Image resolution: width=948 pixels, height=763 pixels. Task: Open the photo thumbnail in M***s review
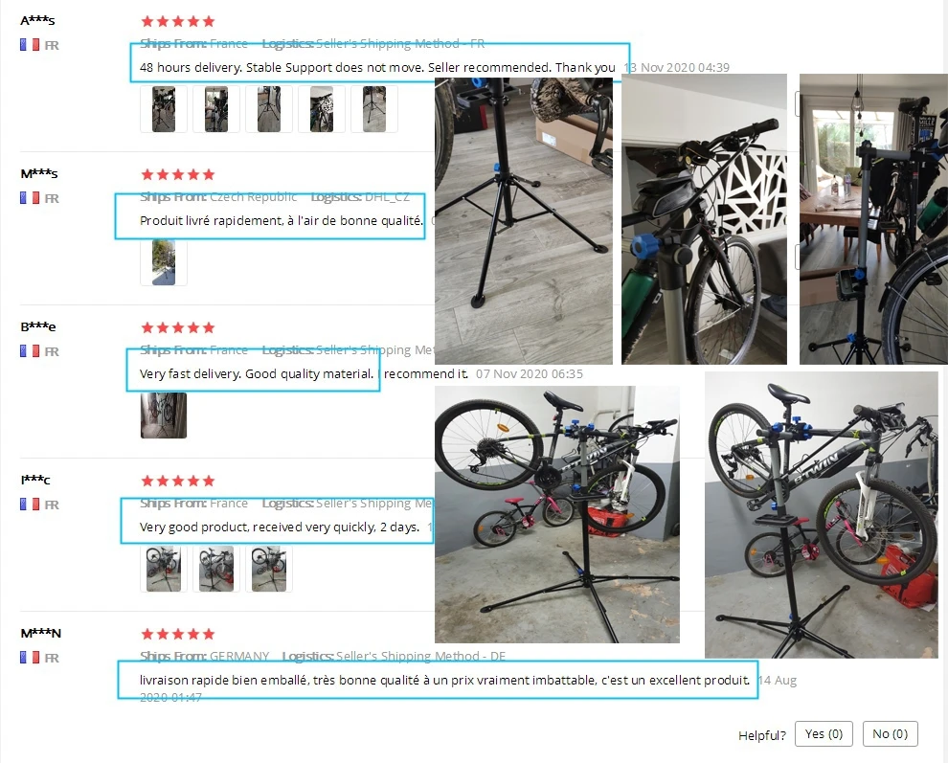(164, 262)
